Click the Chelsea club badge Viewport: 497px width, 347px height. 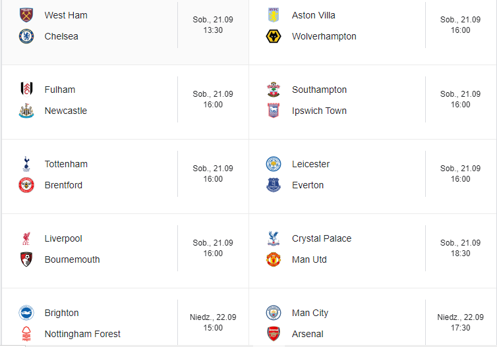point(26,36)
